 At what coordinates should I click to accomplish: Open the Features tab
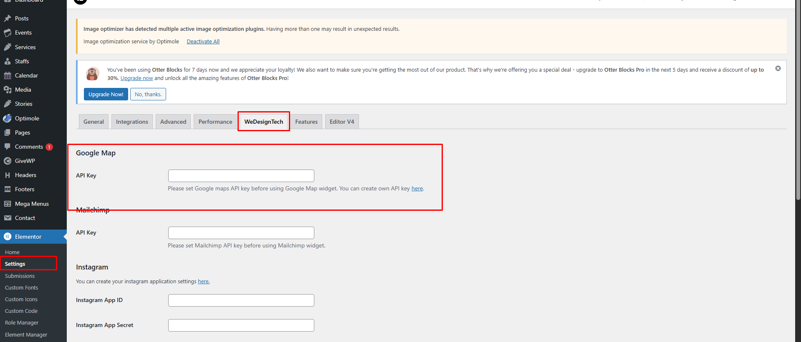click(x=306, y=122)
